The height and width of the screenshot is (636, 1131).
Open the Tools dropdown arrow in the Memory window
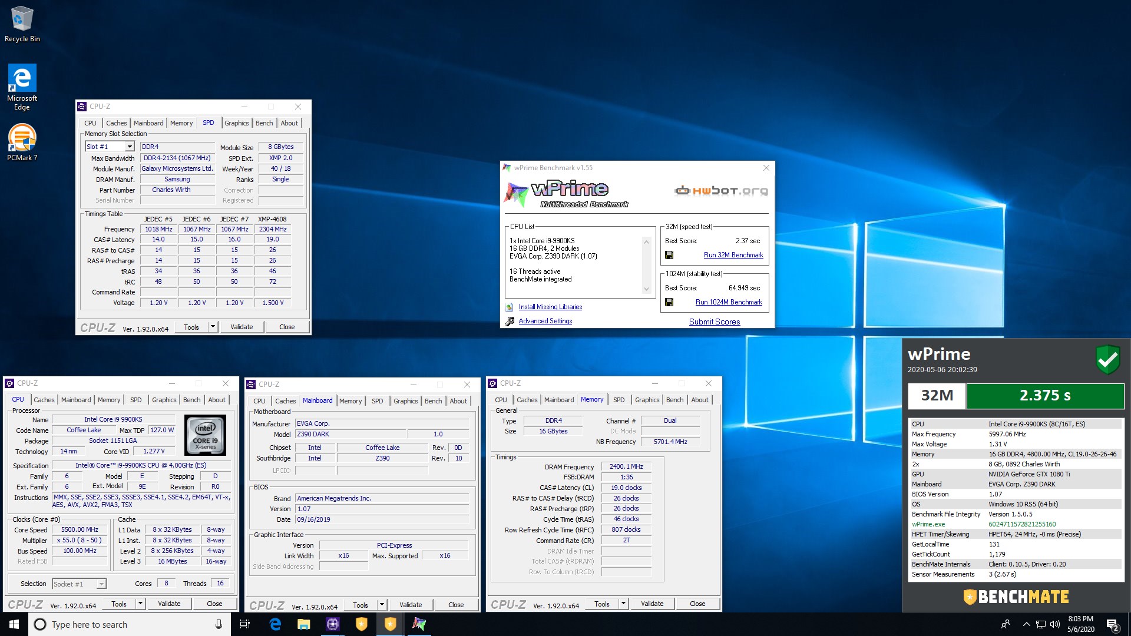point(623,604)
